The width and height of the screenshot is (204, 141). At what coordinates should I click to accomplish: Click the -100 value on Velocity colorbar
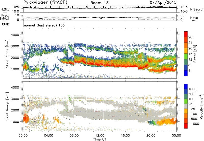[193, 114]
